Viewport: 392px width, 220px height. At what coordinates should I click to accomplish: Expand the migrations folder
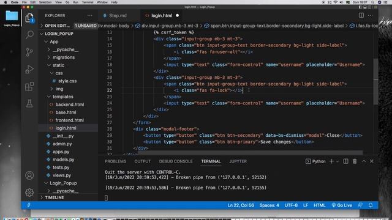tap(64, 57)
